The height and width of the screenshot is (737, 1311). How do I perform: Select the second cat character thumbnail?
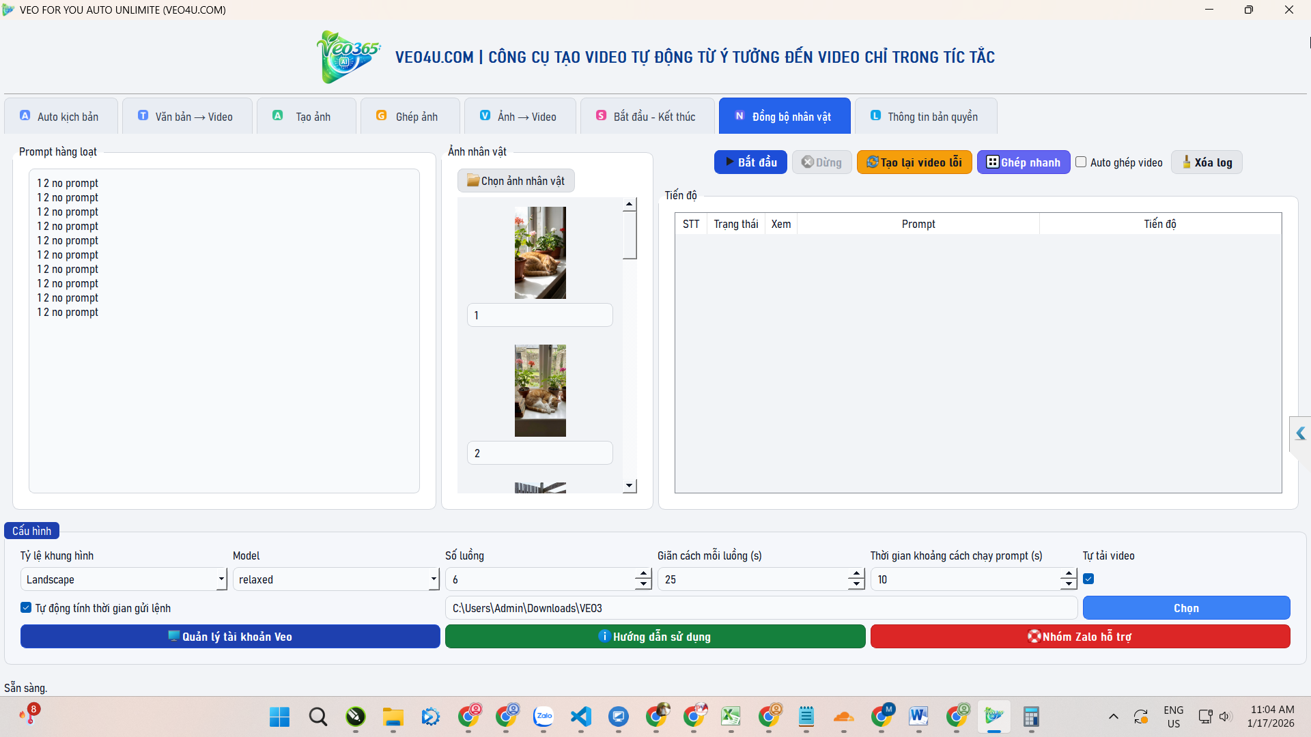pos(539,390)
